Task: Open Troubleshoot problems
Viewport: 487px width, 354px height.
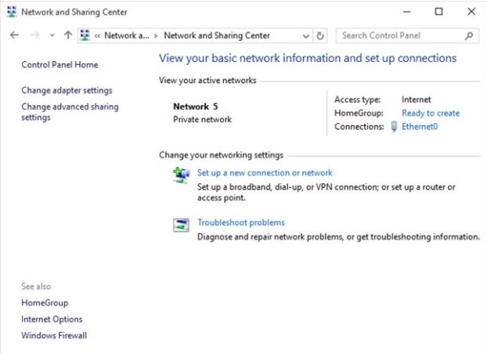Action: tap(241, 222)
